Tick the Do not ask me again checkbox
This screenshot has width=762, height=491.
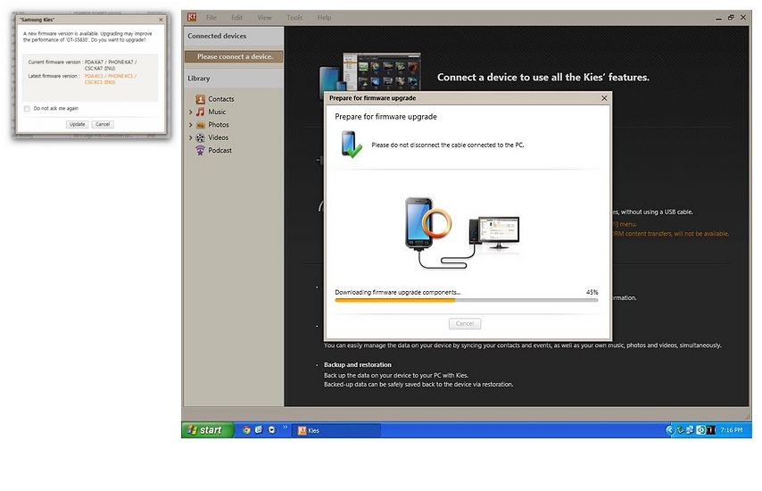[x=27, y=108]
